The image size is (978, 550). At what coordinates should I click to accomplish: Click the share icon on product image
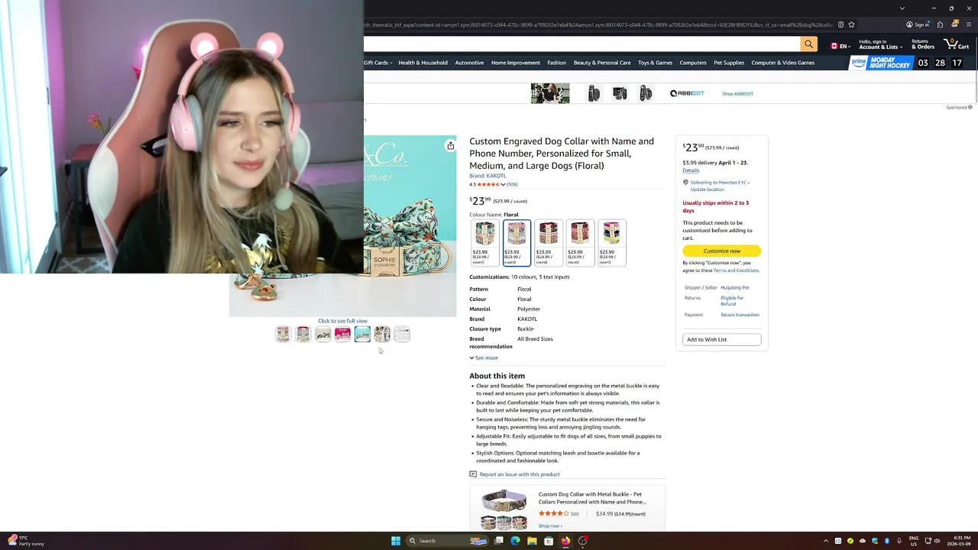(450, 146)
